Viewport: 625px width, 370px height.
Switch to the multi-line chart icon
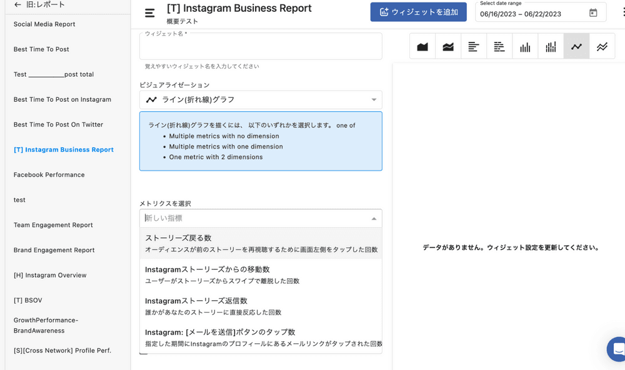[x=602, y=47]
